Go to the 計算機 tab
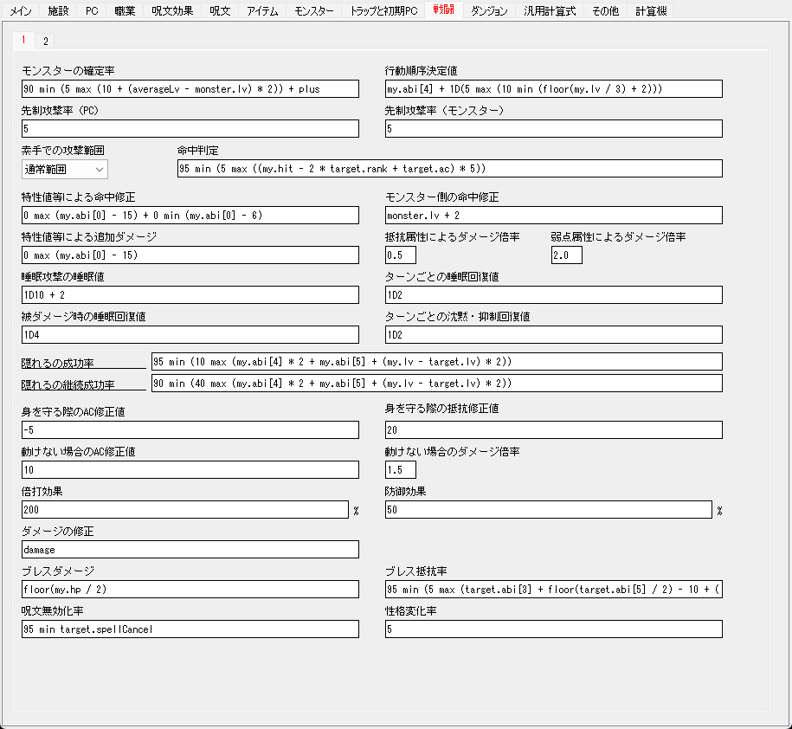This screenshot has width=792, height=729. (x=651, y=10)
